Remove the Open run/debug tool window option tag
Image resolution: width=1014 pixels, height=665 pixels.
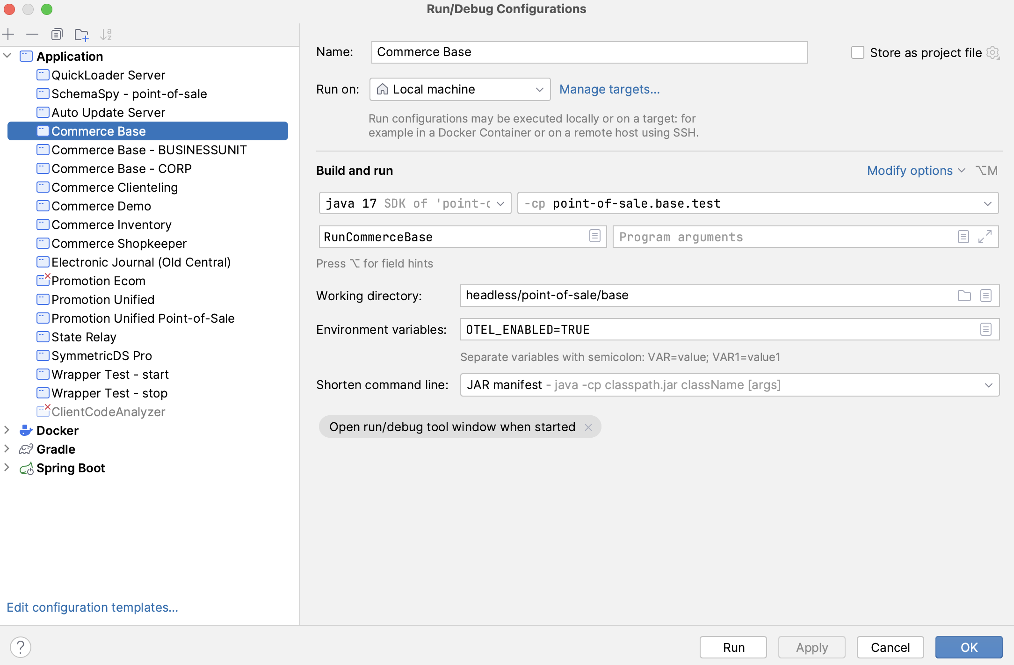click(x=588, y=427)
